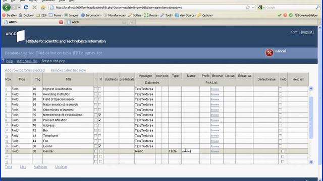Viewport: 323px width, 181px height.
Task: Click the Test link
Action: tap(9, 167)
